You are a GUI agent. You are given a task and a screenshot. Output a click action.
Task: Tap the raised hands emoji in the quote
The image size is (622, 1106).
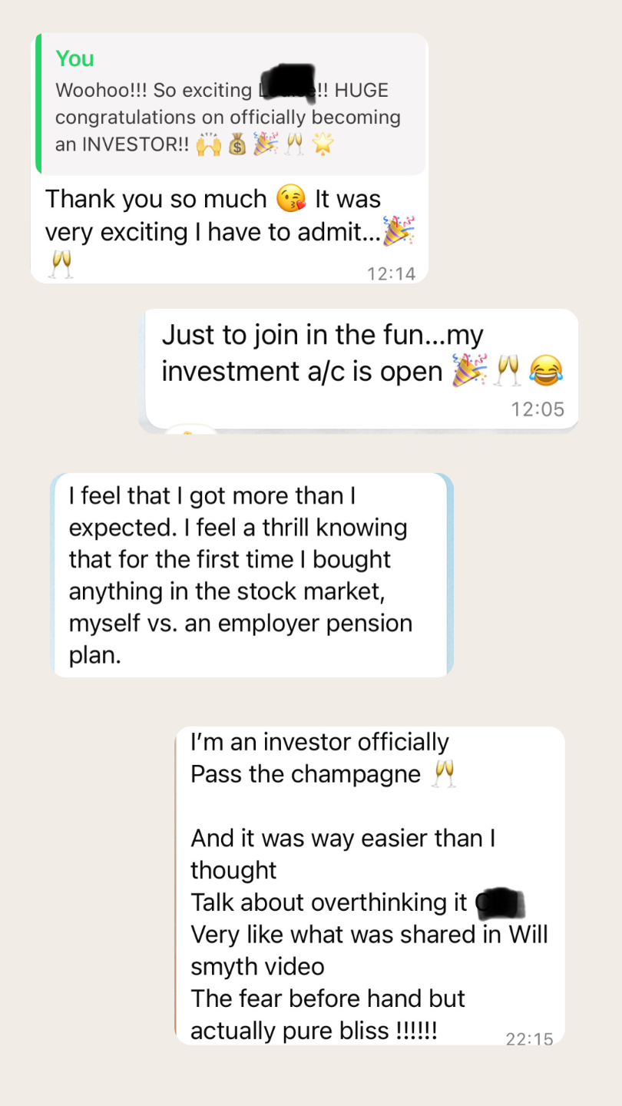[x=208, y=144]
